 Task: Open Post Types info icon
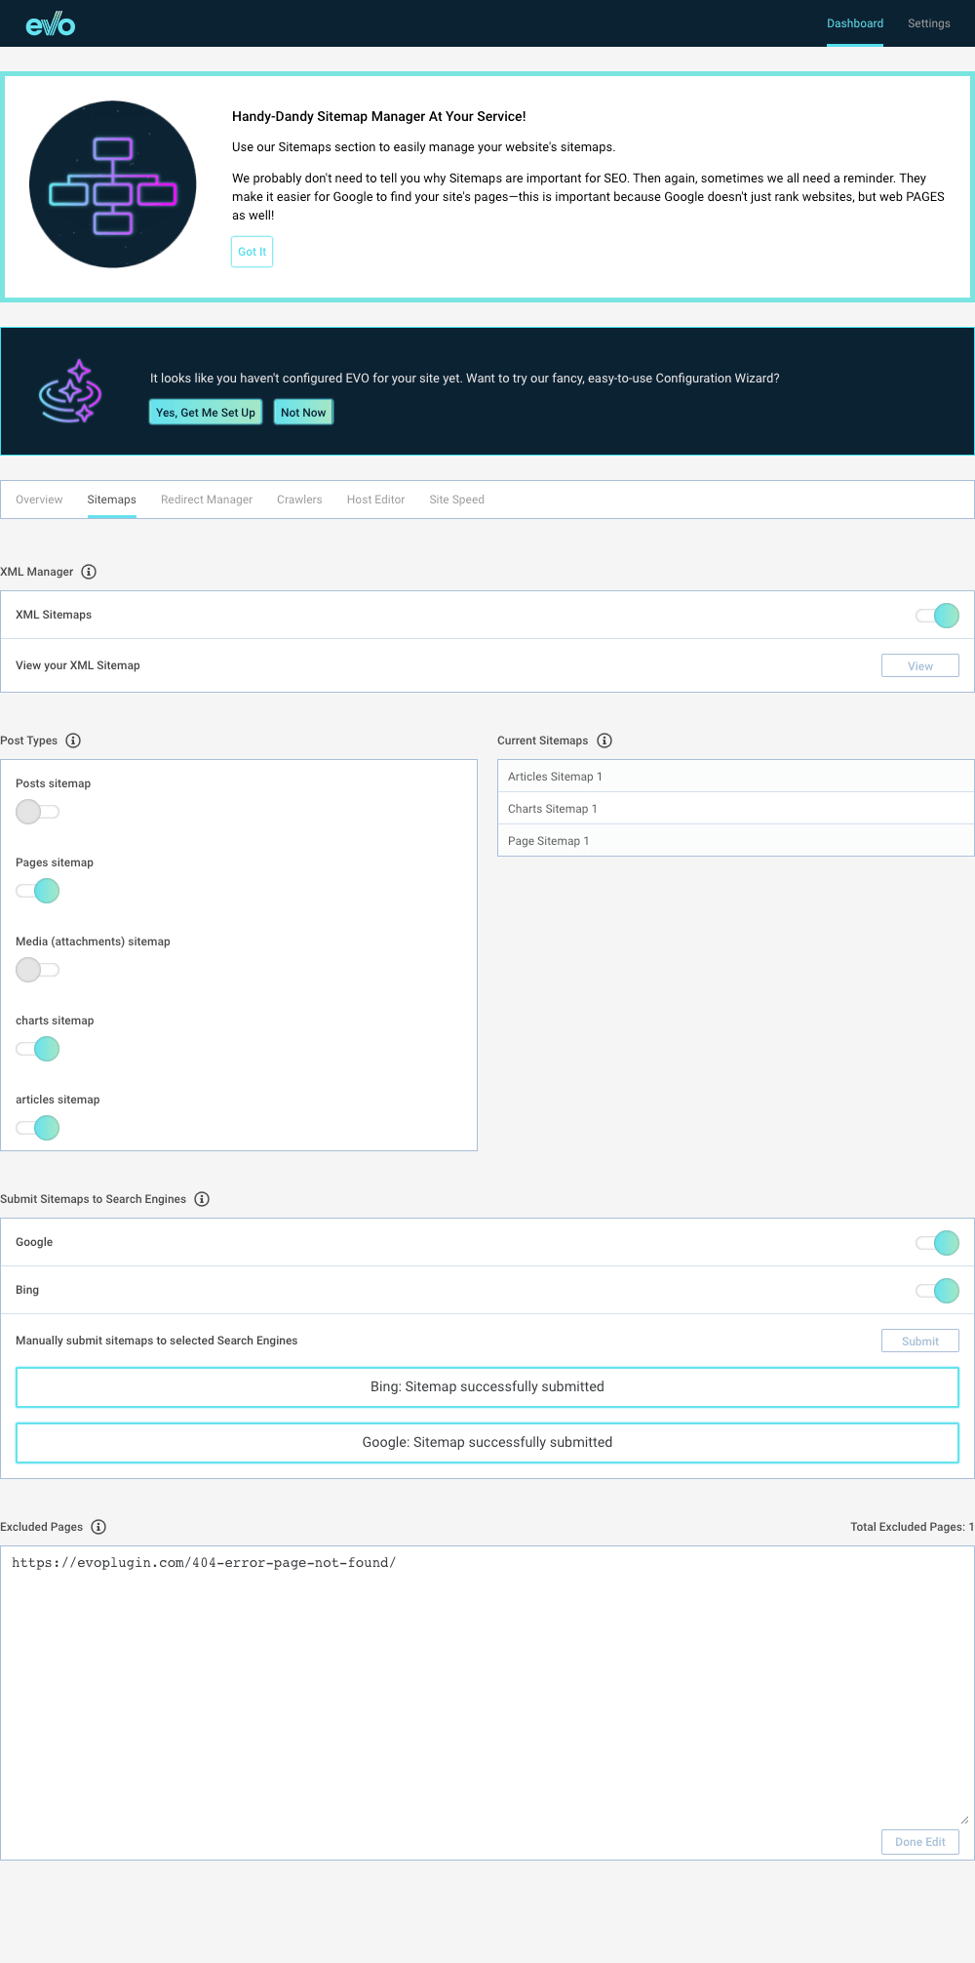pyautogui.click(x=73, y=741)
